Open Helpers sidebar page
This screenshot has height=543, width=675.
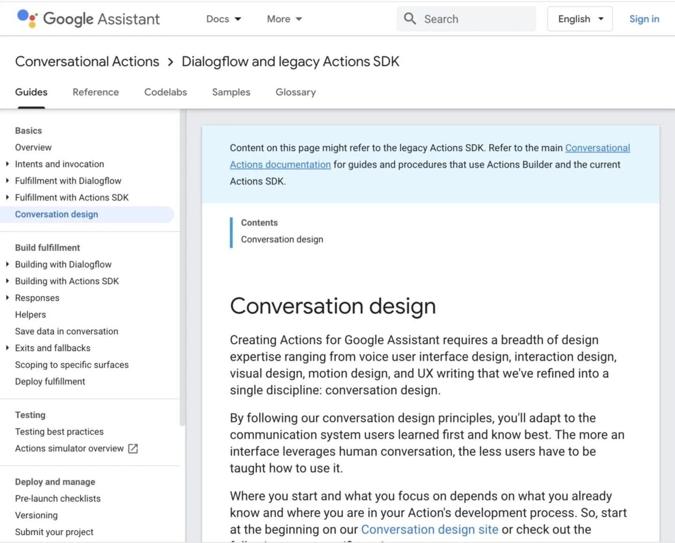point(30,315)
